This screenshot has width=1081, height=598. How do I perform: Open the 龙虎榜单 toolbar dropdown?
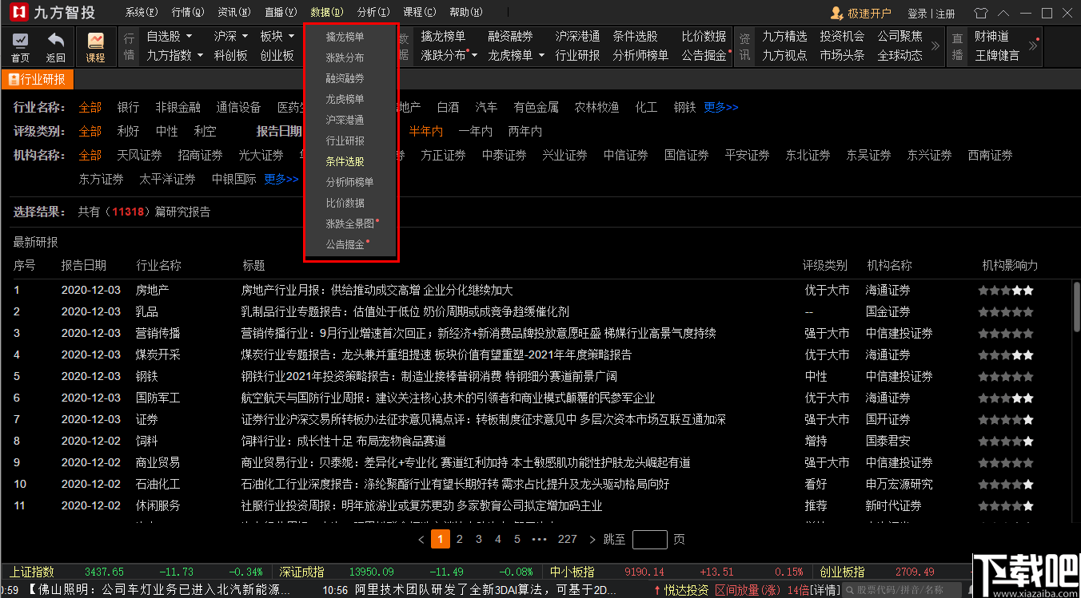point(517,55)
